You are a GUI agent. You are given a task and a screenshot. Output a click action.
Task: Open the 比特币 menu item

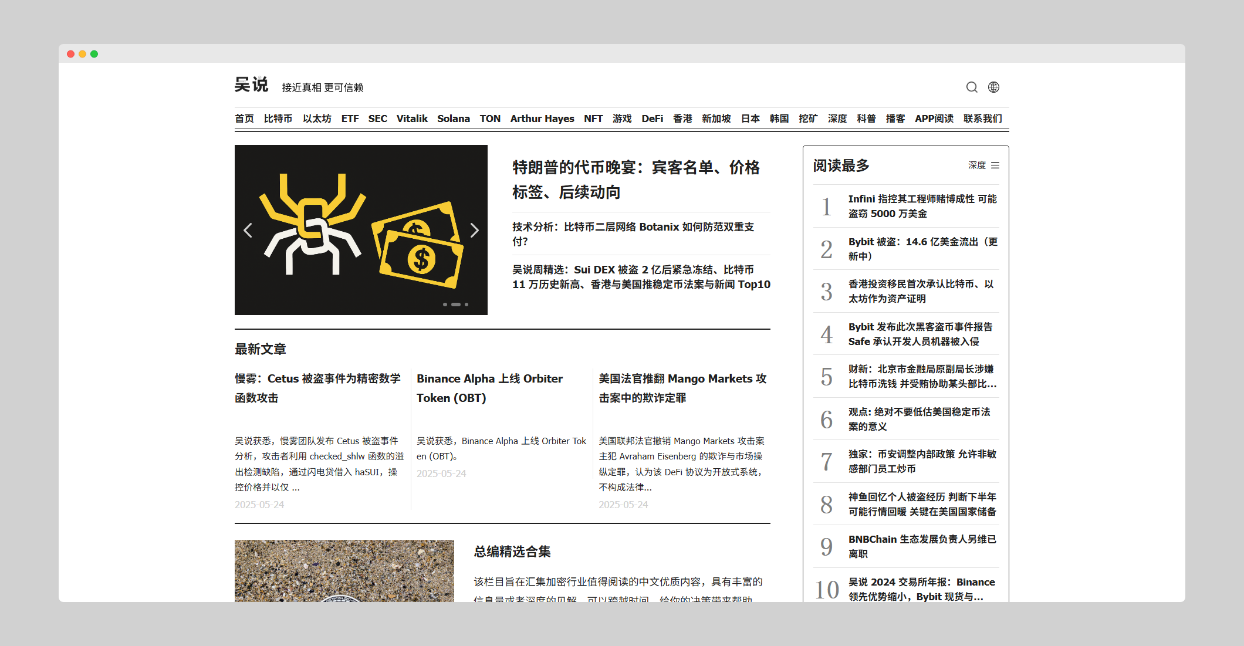pos(278,119)
